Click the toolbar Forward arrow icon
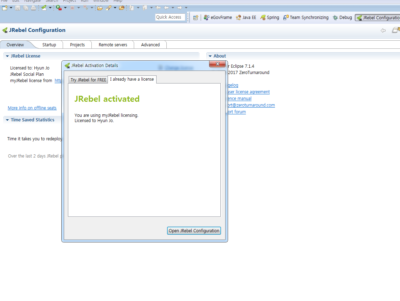The width and height of the screenshot is (400, 301). pyautogui.click(x=180, y=8)
